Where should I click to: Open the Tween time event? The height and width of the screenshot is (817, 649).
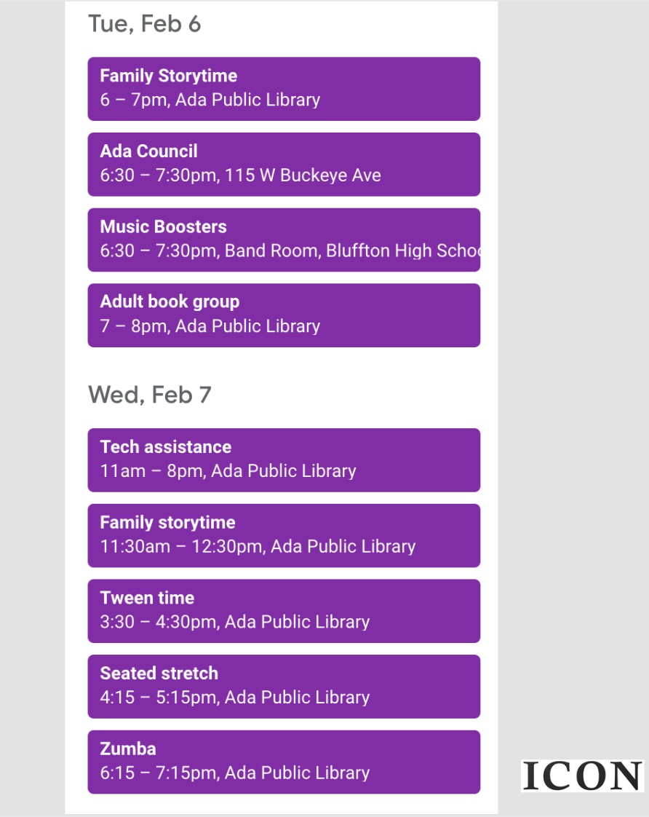[x=284, y=611]
